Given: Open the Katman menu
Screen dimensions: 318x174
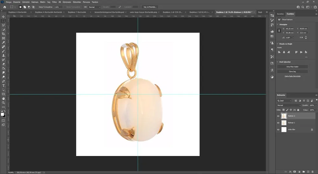Looking at the screenshot, I should [35, 2].
